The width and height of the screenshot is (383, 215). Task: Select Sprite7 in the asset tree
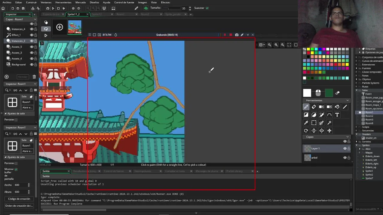[x=369, y=178]
